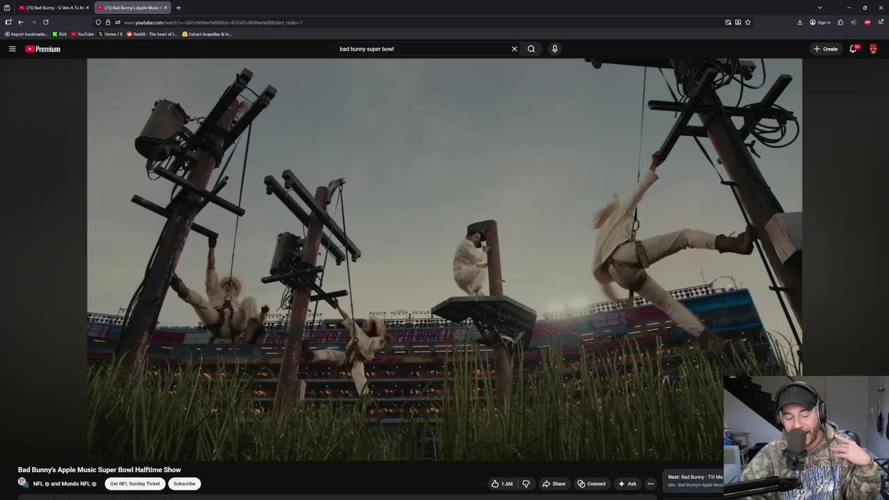This screenshot has width=889, height=500.
Task: Click the video player to pause
Action: pos(444,259)
